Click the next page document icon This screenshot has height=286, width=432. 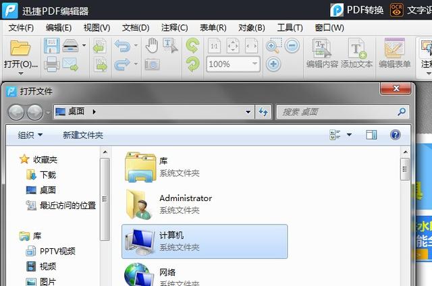[x=100, y=64]
